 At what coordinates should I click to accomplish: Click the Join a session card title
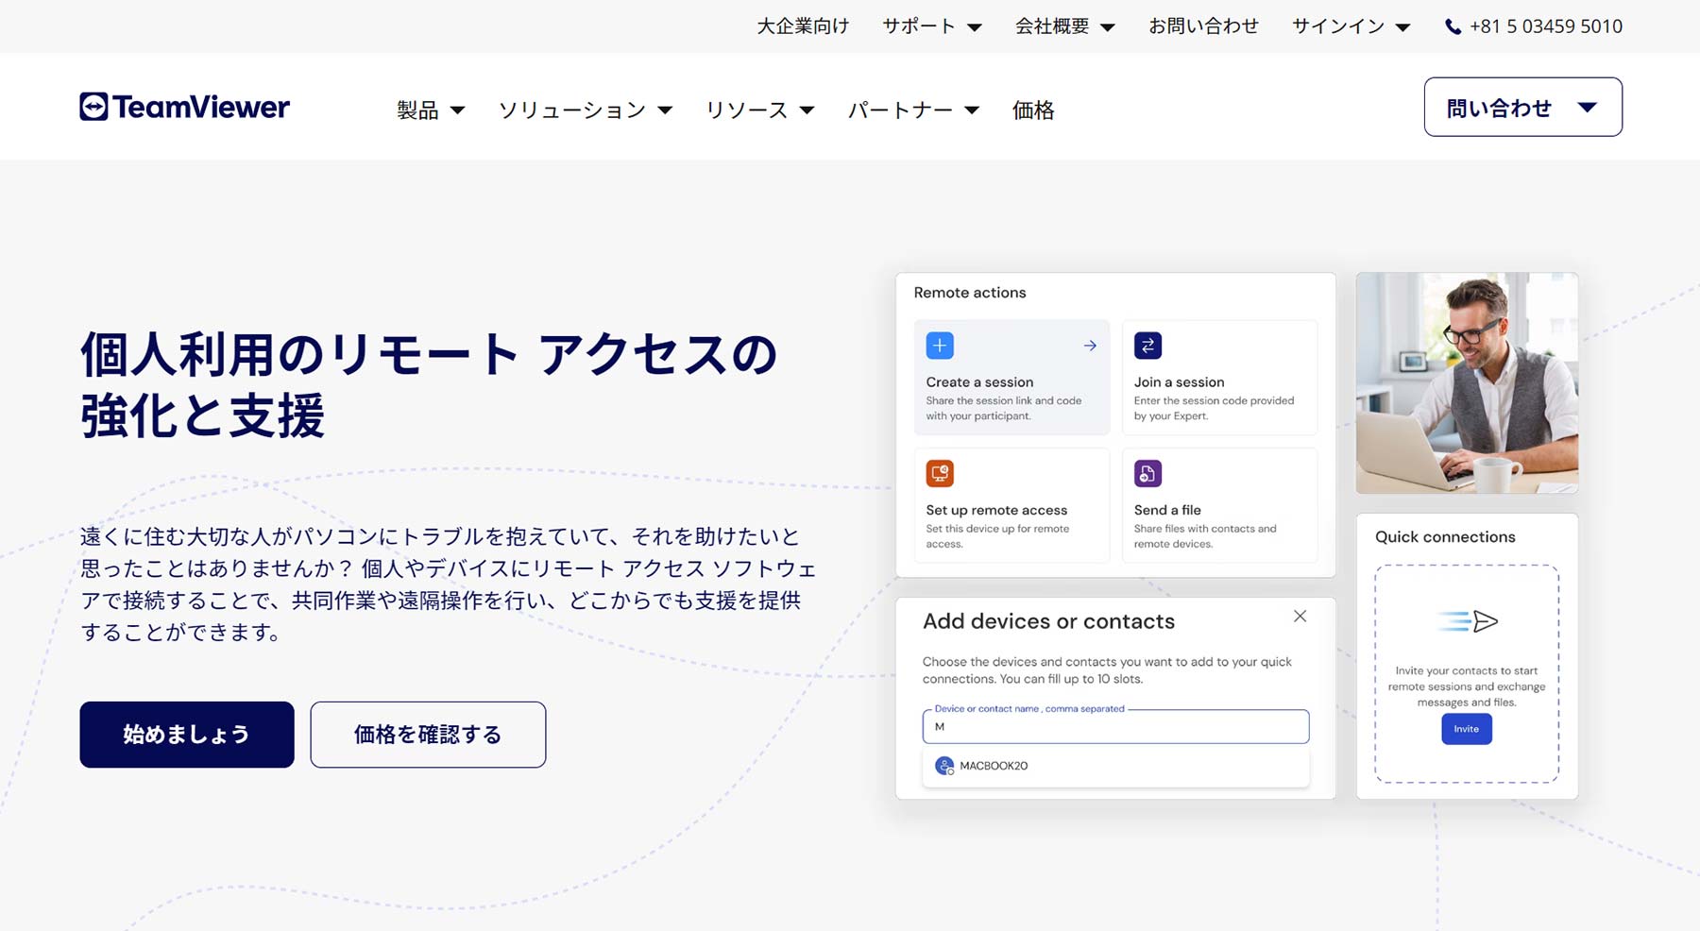[1179, 382]
